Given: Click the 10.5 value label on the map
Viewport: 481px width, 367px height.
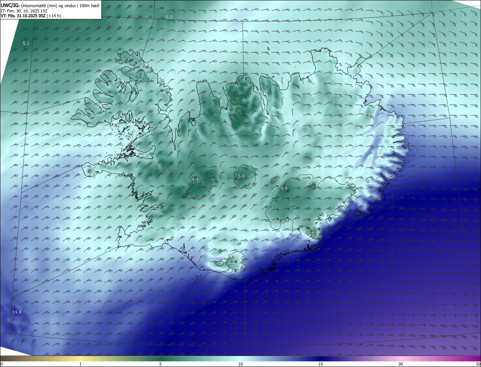Looking at the screenshot, I should coord(236,23).
